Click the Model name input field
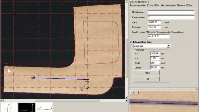199x112 pixels. (171, 12)
